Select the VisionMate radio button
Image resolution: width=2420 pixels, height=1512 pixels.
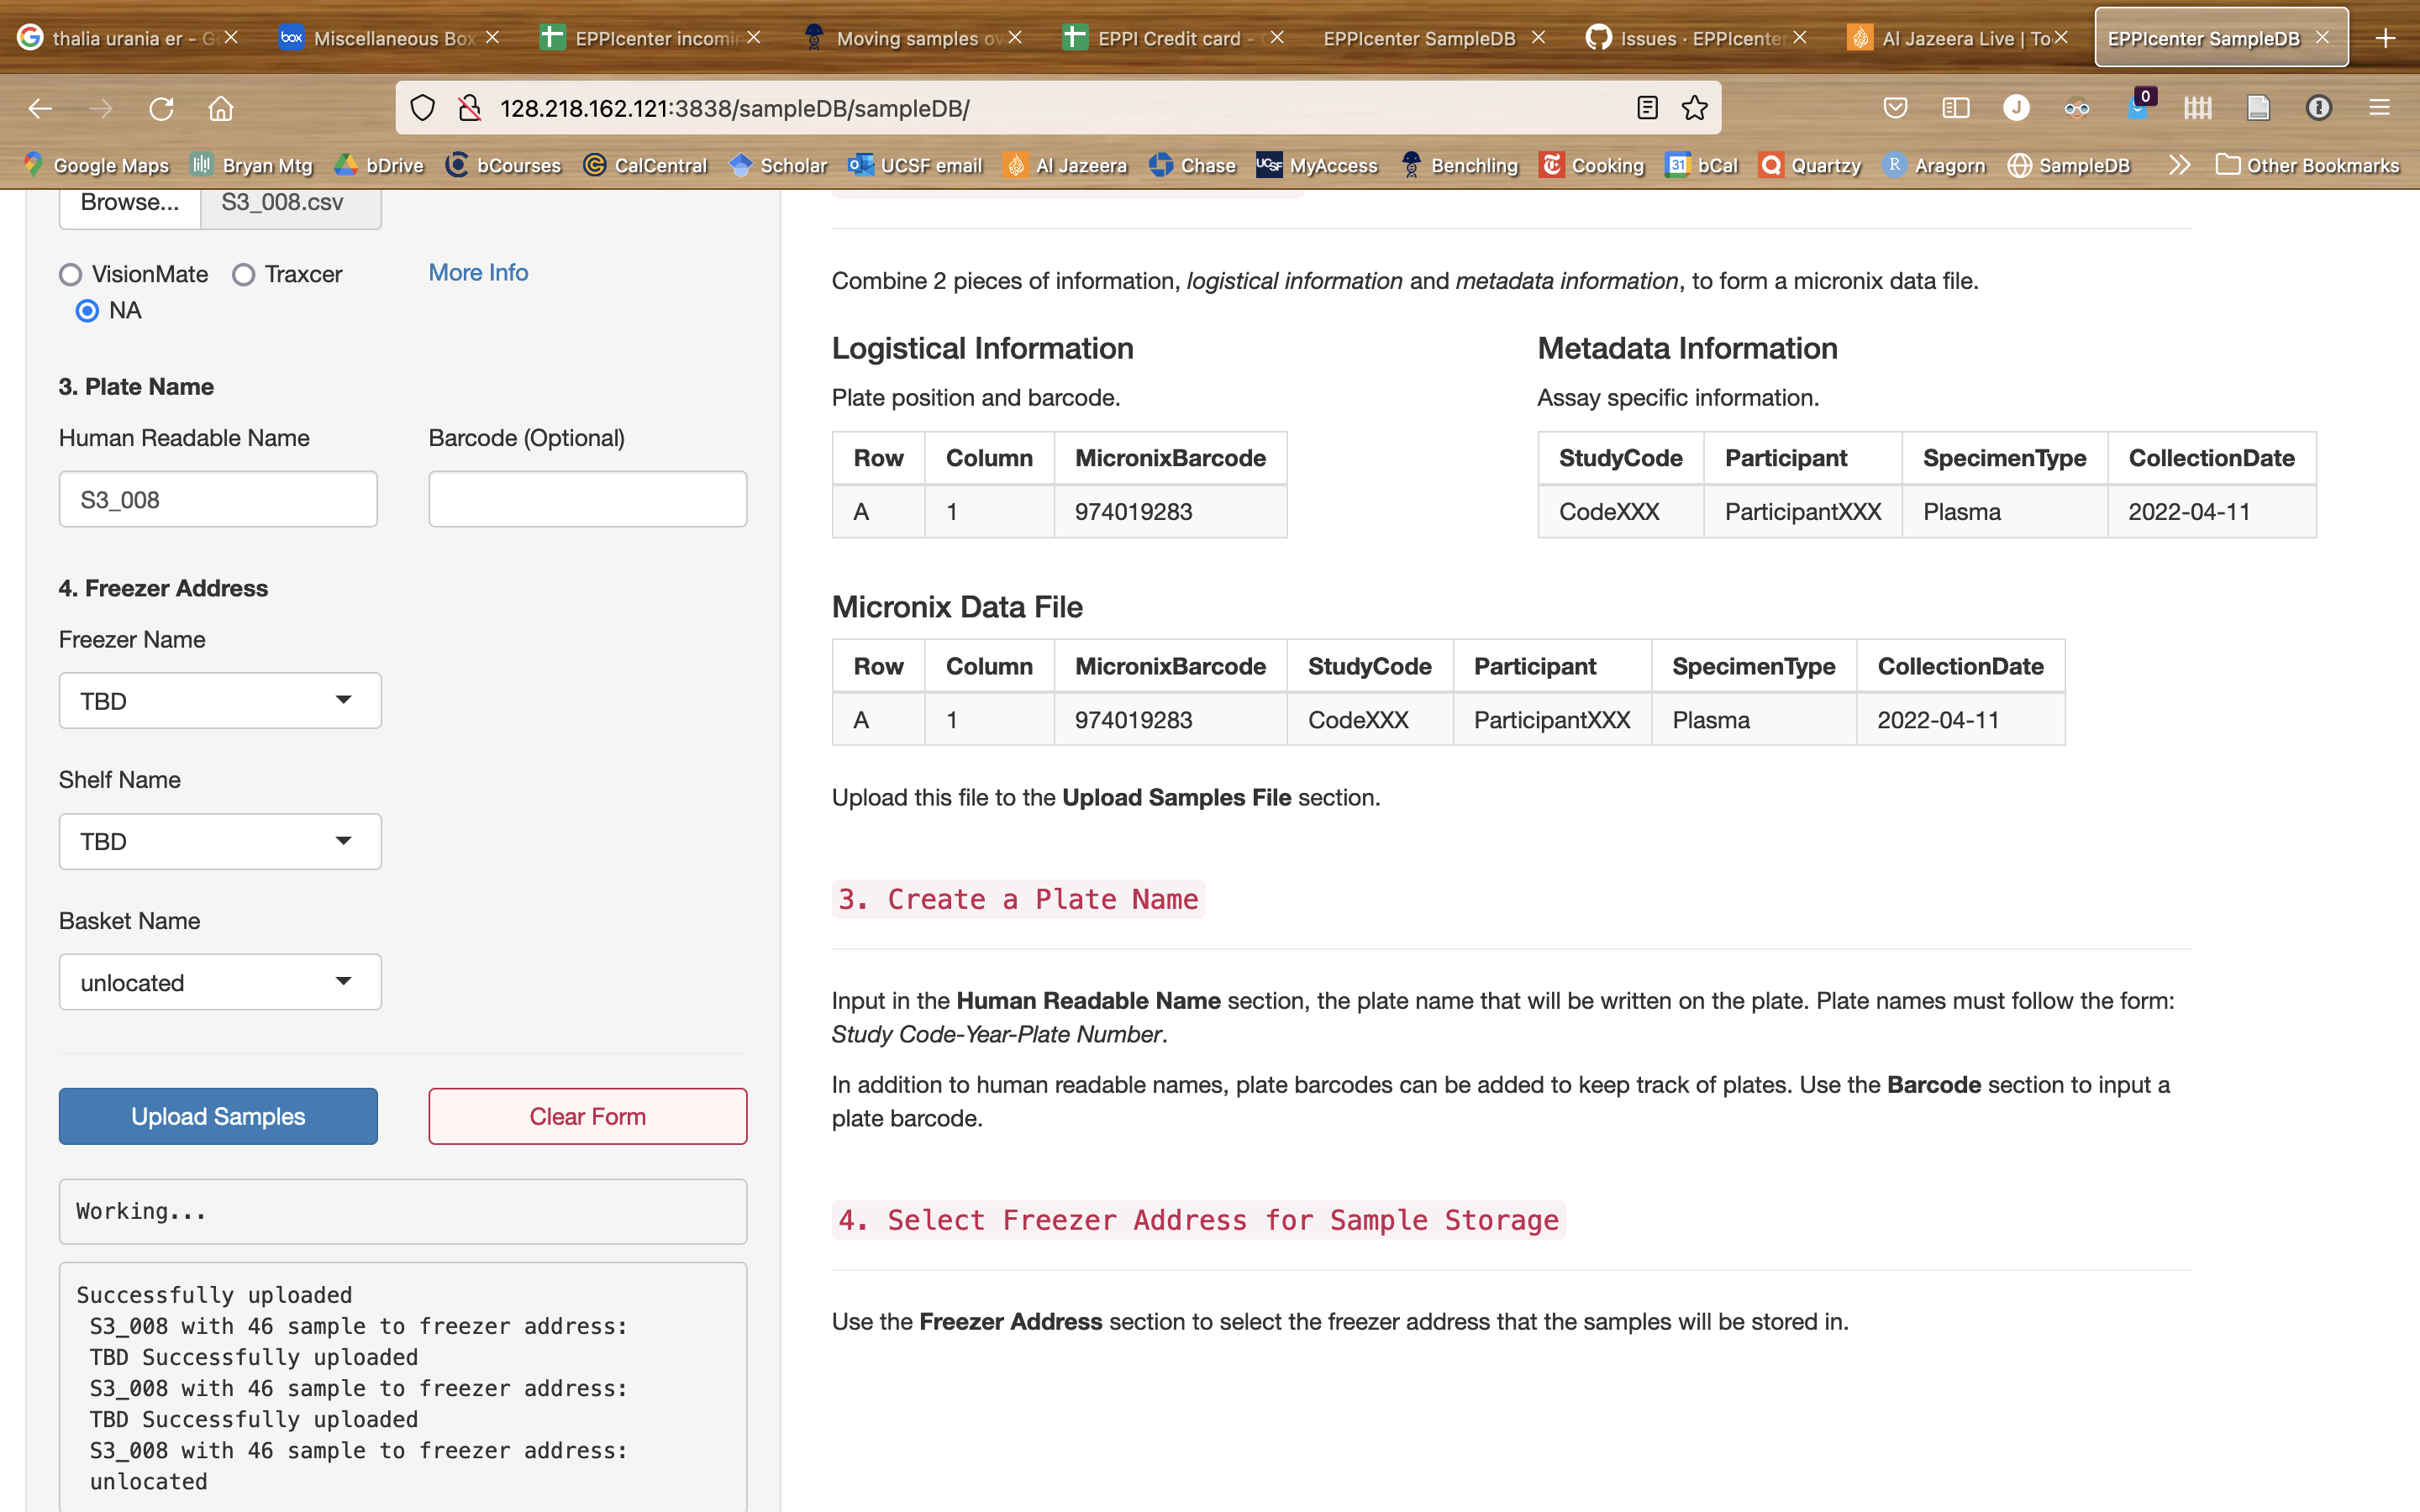(70, 274)
